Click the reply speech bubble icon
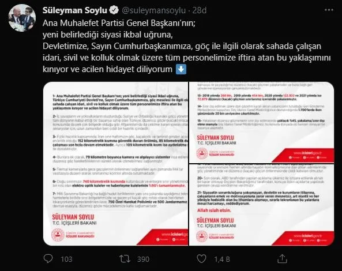This screenshot has width=342, height=271. [48, 258]
